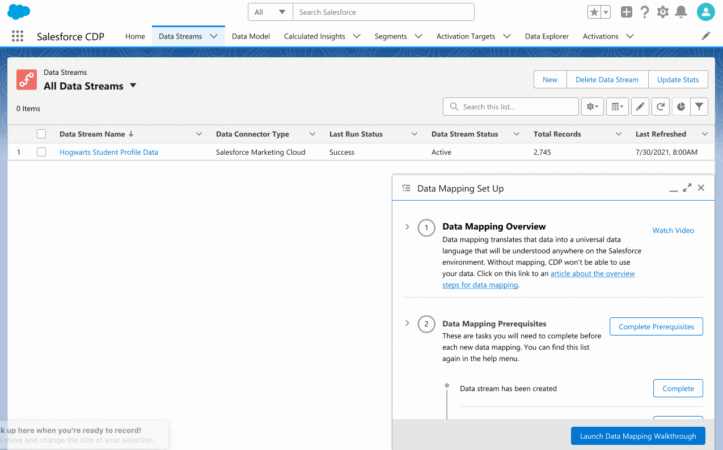Open the Data Streams tab dropdown arrow
The width and height of the screenshot is (723, 450).
[x=214, y=36]
